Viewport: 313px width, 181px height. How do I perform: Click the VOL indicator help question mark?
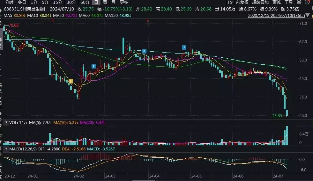6,123
